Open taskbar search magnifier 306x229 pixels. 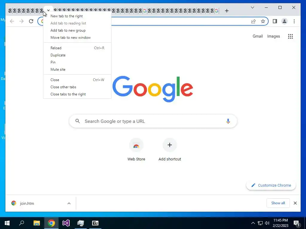point(22,223)
